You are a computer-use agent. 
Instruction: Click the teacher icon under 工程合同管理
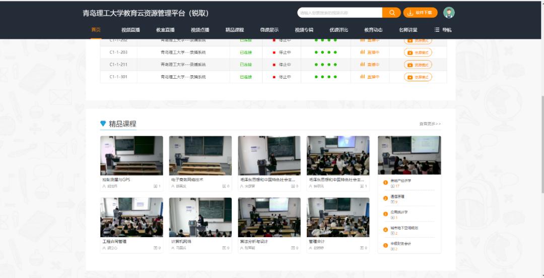(x=104, y=248)
